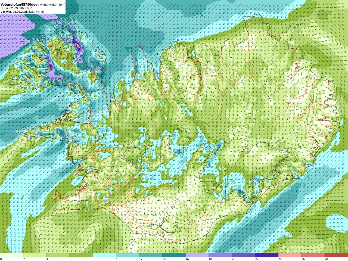This screenshot has height=261, width=348.
Task: Click the '6' tick label on legend
Action: [x=70, y=259]
